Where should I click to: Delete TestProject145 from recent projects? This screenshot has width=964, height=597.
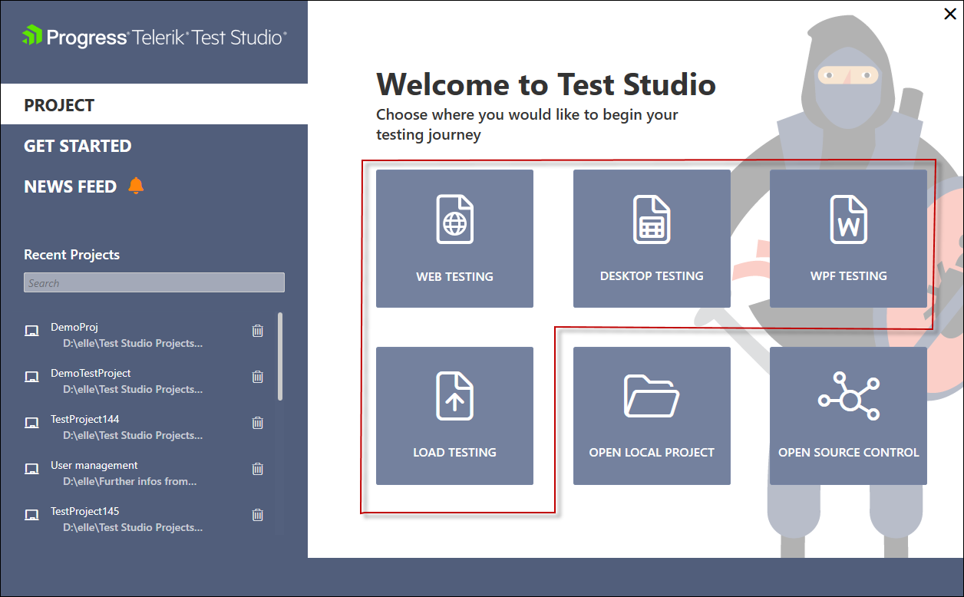pos(258,515)
